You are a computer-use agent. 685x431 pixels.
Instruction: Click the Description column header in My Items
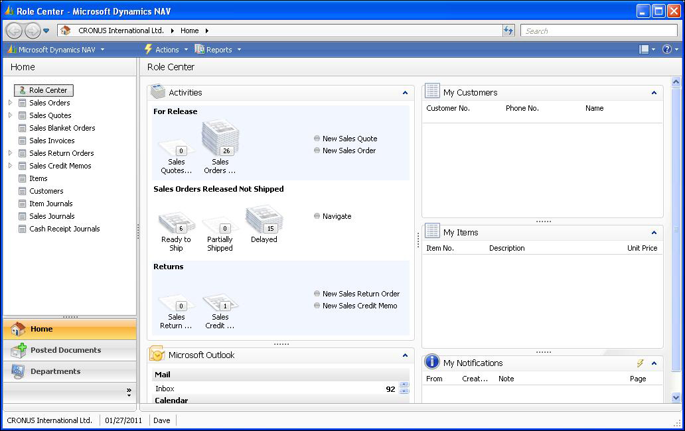[506, 248]
